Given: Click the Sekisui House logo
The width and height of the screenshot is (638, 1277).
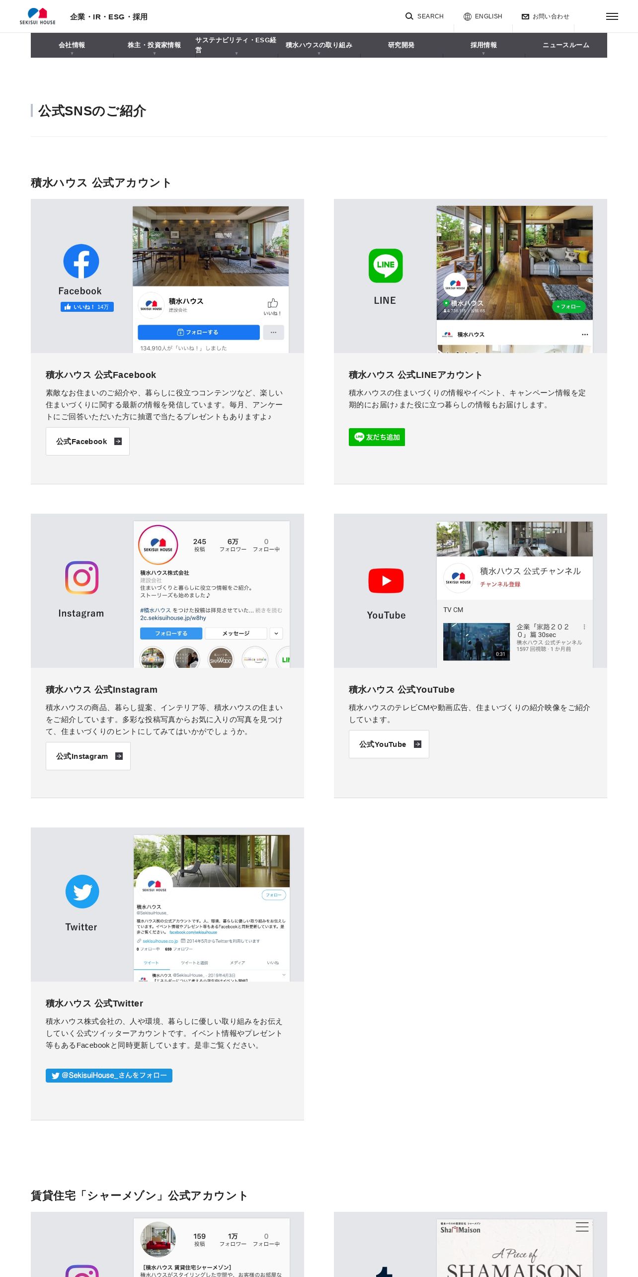Looking at the screenshot, I should tap(38, 16).
